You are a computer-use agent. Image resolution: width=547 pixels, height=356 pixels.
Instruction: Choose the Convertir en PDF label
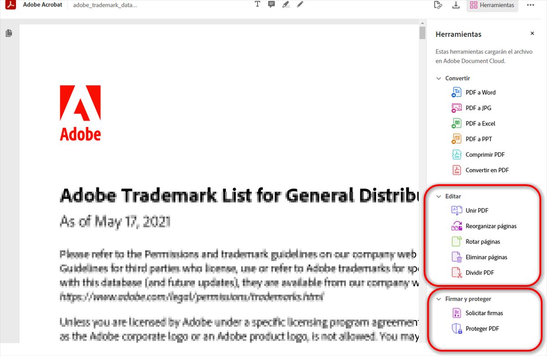[487, 170]
